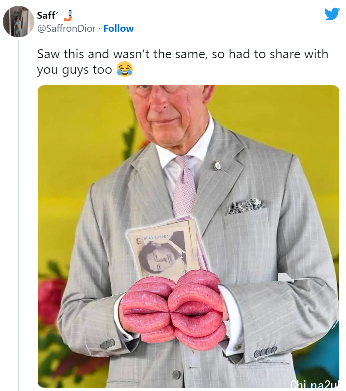This screenshot has width=346, height=391.
Task: Open the Saff' display name link
Action: [47, 15]
